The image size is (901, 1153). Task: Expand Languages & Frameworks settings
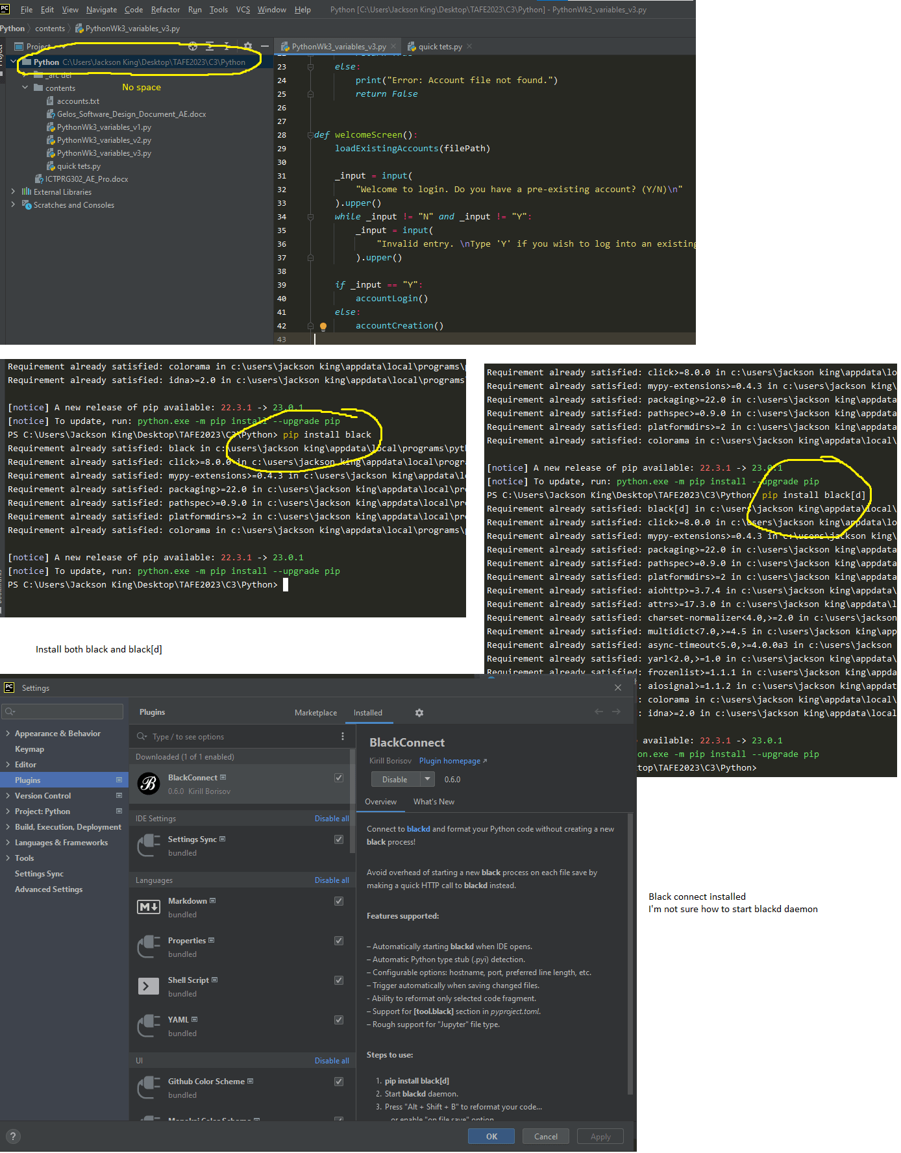coord(8,843)
